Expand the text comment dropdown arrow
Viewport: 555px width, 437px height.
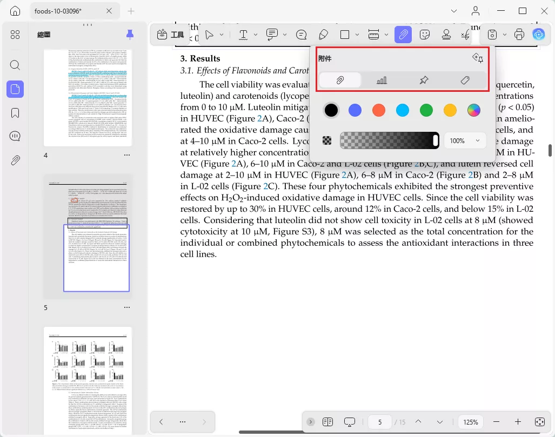(x=285, y=35)
